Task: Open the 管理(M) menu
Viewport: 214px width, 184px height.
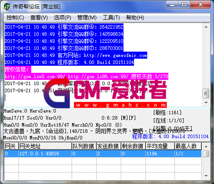Action: click(x=87, y=18)
